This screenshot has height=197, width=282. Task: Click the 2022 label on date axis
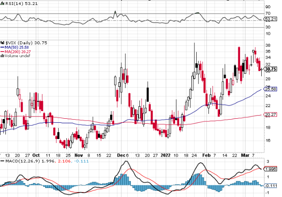(x=166, y=155)
